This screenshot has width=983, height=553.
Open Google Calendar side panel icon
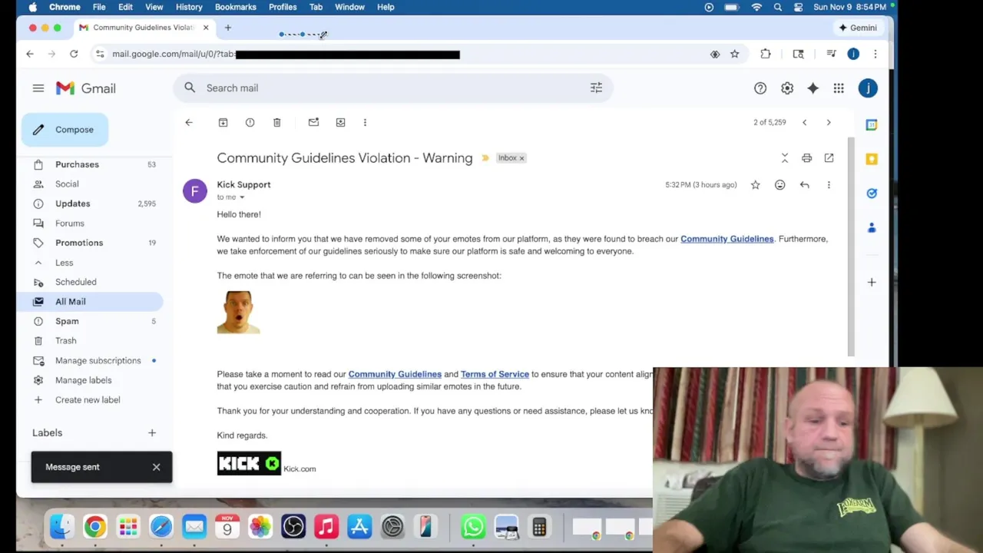coord(872,124)
